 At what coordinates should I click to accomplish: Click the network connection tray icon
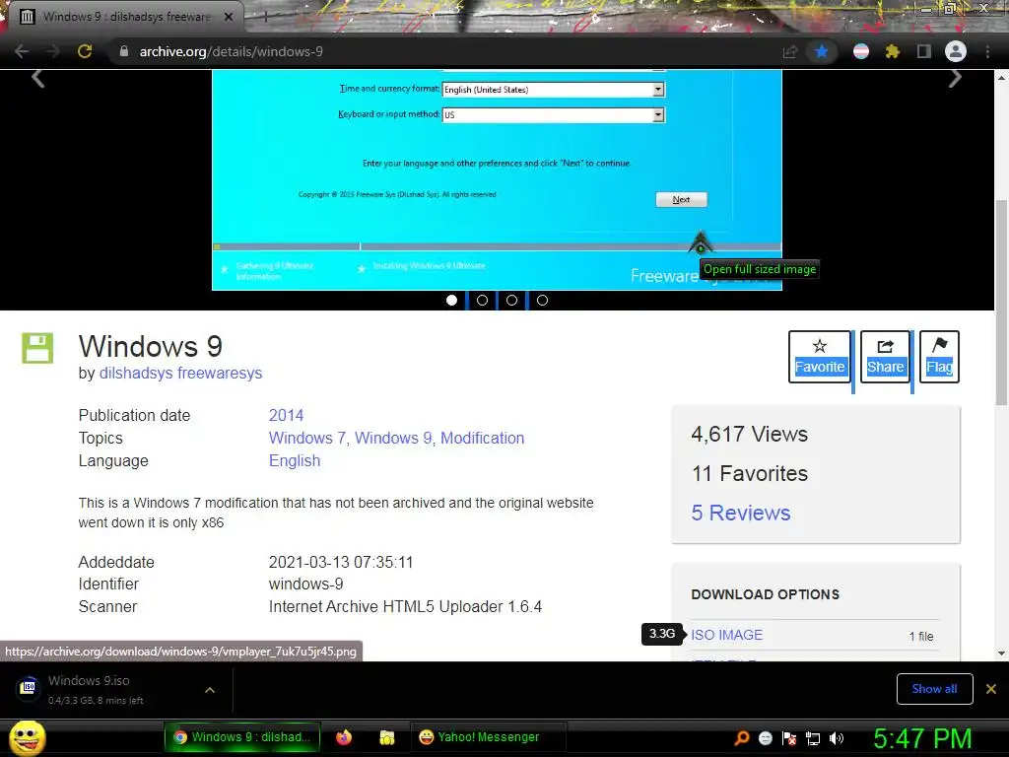(x=813, y=738)
